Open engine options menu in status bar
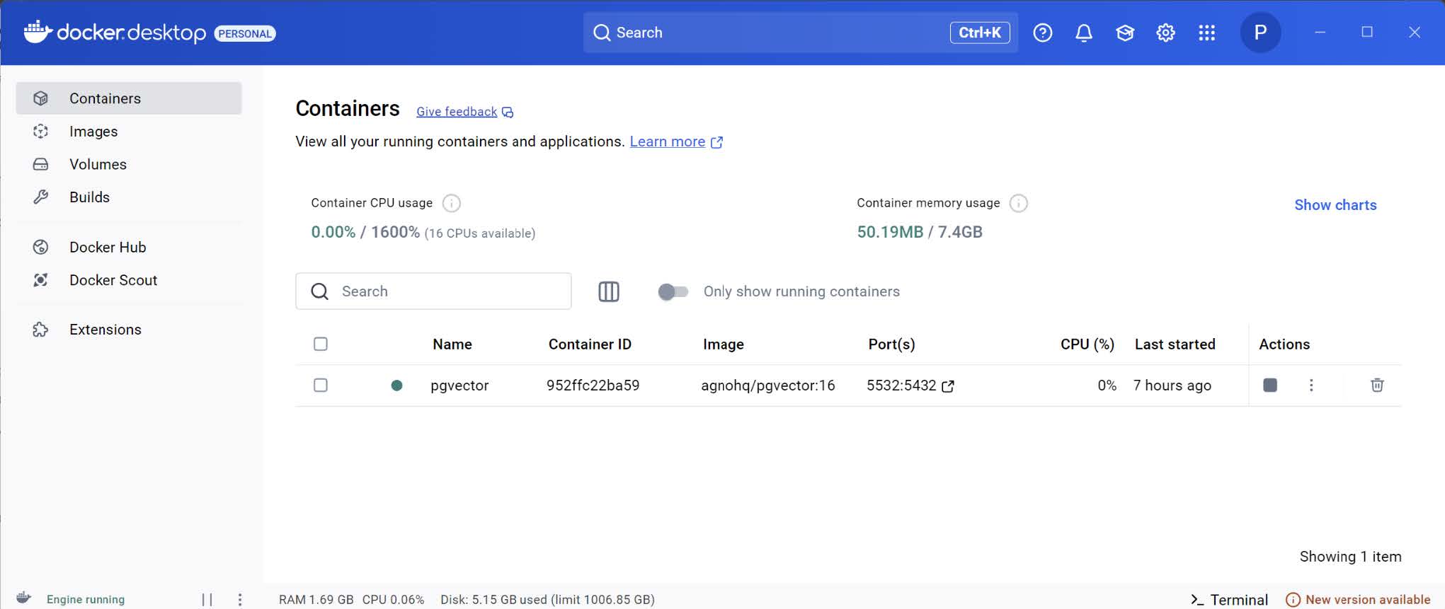The width and height of the screenshot is (1445, 609). pyautogui.click(x=240, y=599)
